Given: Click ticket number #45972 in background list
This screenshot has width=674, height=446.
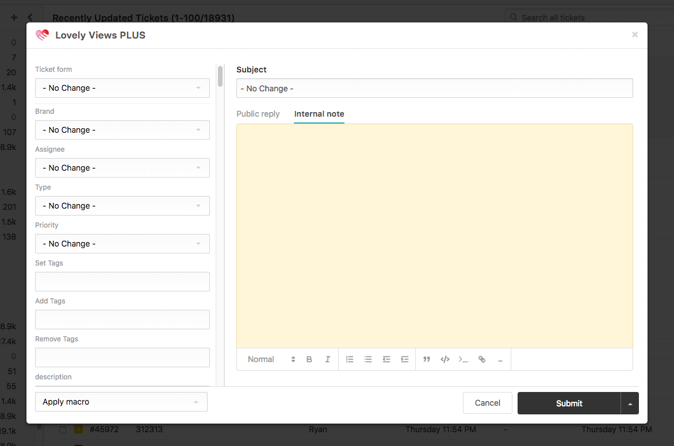Looking at the screenshot, I should click(x=104, y=429).
